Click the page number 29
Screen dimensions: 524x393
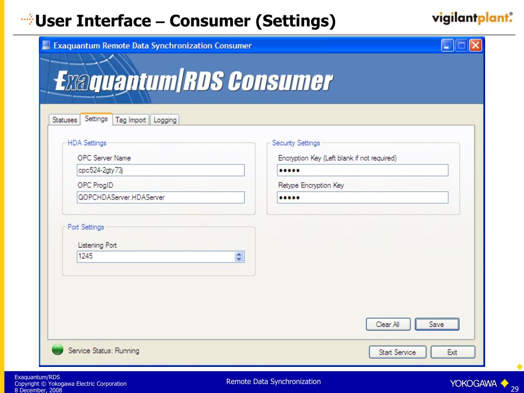[x=514, y=389]
